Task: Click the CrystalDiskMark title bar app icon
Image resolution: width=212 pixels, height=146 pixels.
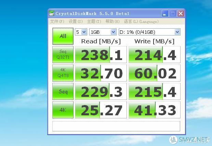Action: pyautogui.click(x=52, y=13)
